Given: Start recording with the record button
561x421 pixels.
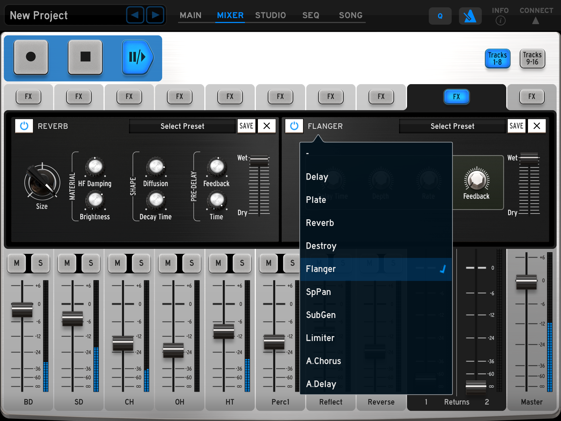Looking at the screenshot, I should coord(31,57).
